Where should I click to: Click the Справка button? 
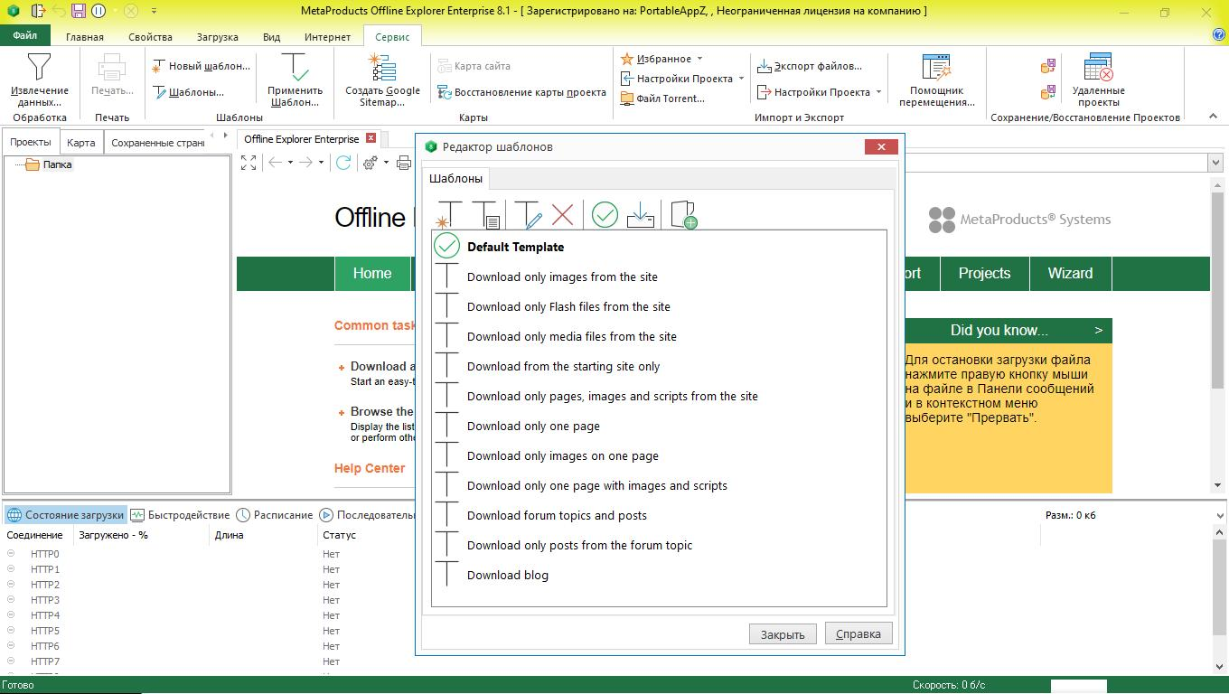tap(858, 633)
